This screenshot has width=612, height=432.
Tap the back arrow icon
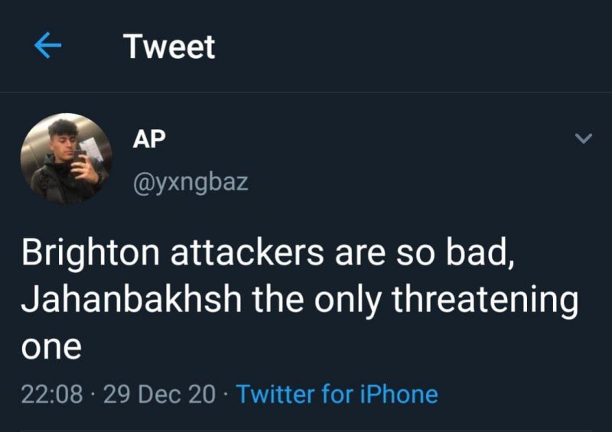coord(47,47)
